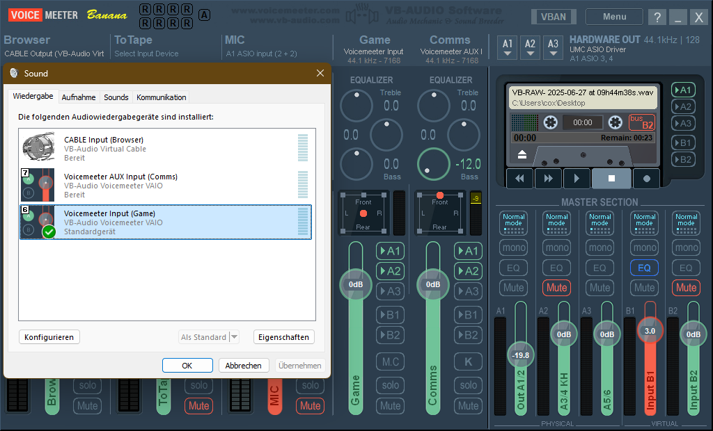Screen dimensions: 713x431
Task: Toggle A2 routing on Comms strip
Action: coord(469,271)
